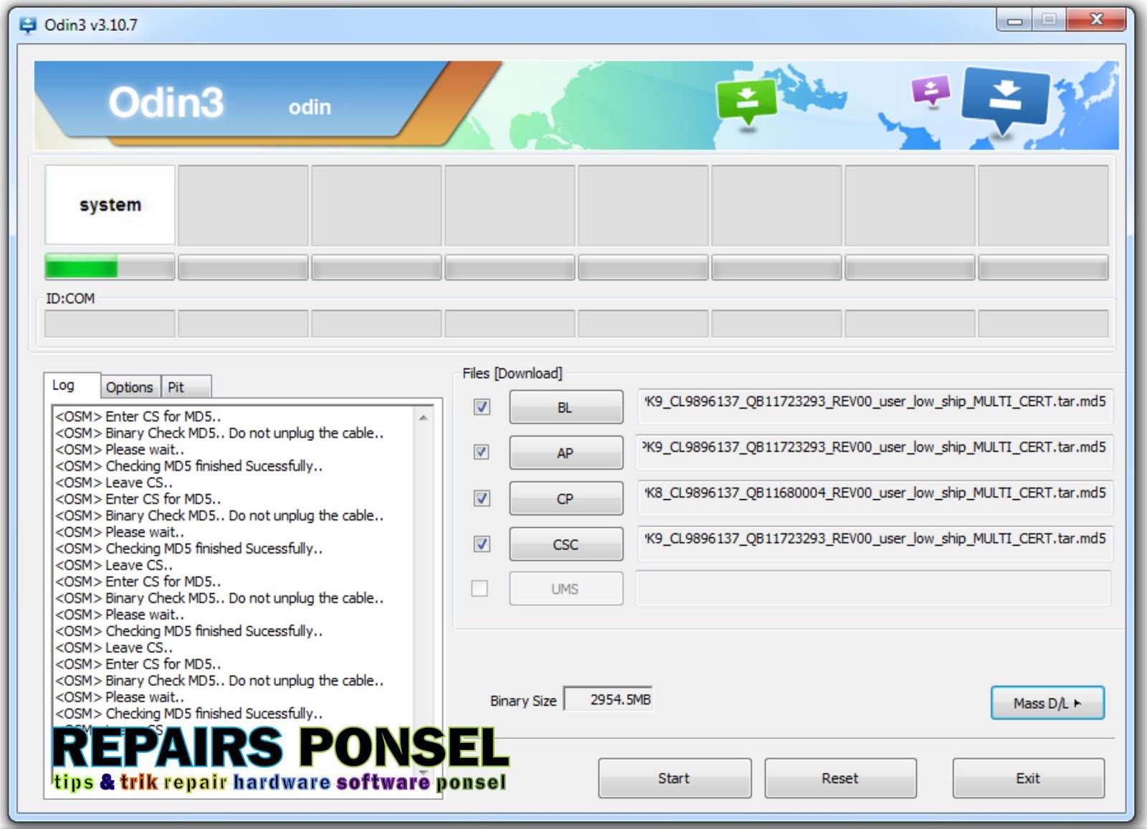Click the Exit button
The height and width of the screenshot is (829, 1147).
click(1028, 778)
